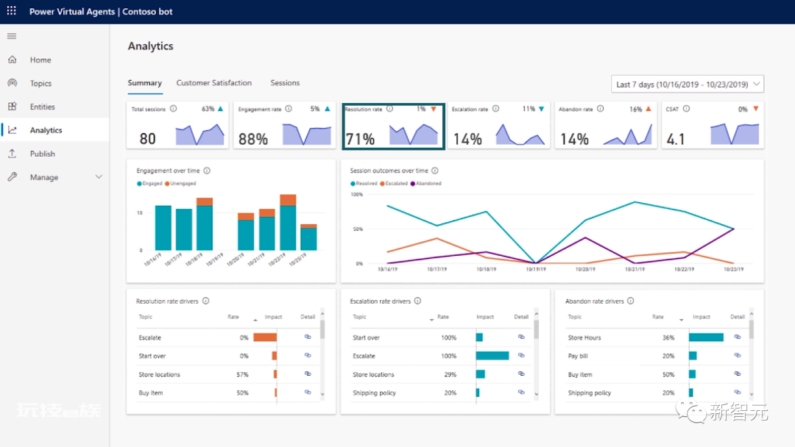Show info for Total sessions card
The width and height of the screenshot is (795, 447).
pyautogui.click(x=174, y=109)
